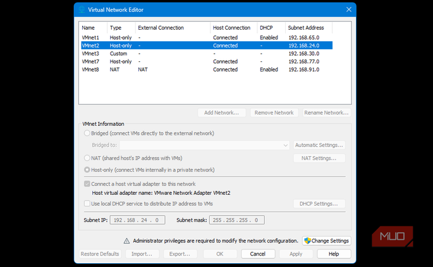Open the Bridged to dropdown
The width and height of the screenshot is (433, 267).
pyautogui.click(x=204, y=145)
